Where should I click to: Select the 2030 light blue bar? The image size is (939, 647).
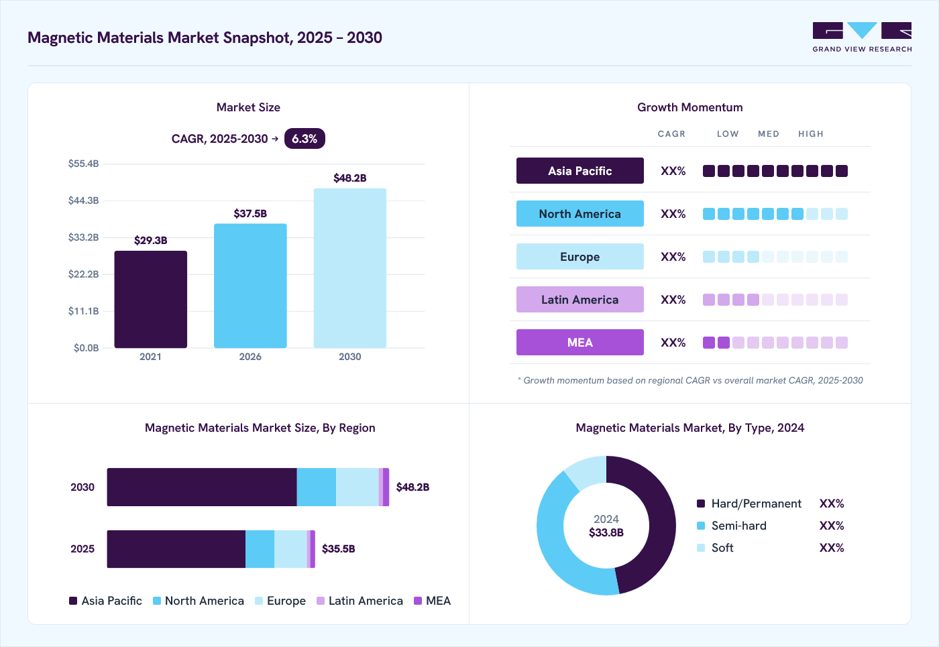[350, 268]
